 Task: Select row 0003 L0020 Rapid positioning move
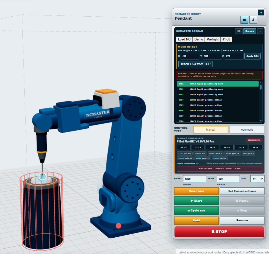(218, 94)
